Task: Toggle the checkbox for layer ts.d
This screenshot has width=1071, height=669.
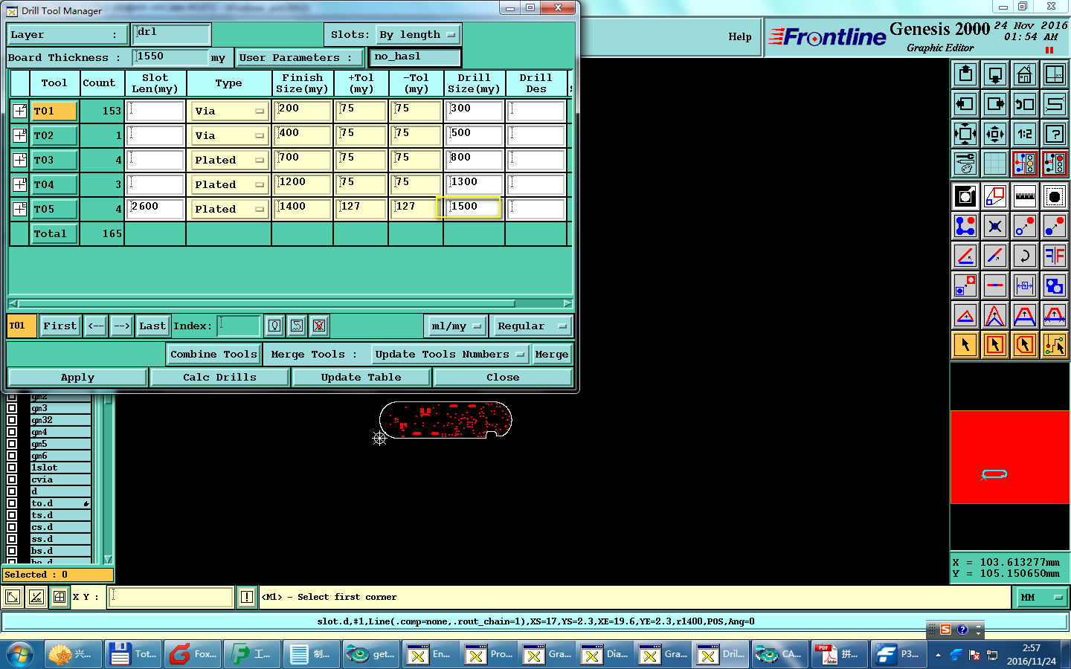Action: click(12, 515)
